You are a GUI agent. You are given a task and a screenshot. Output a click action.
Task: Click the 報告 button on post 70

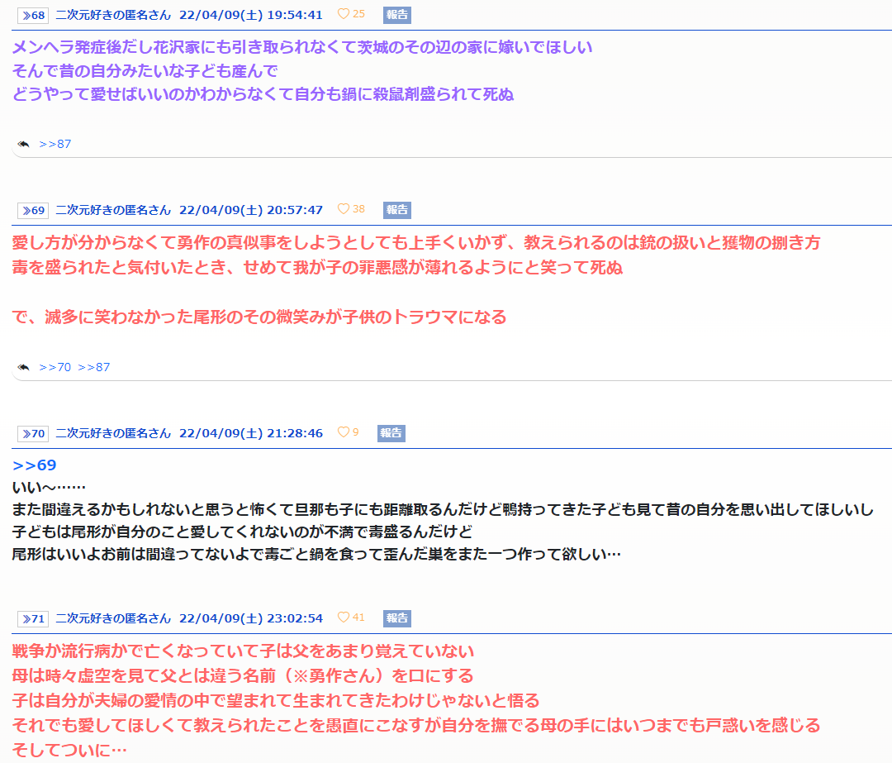click(x=391, y=433)
